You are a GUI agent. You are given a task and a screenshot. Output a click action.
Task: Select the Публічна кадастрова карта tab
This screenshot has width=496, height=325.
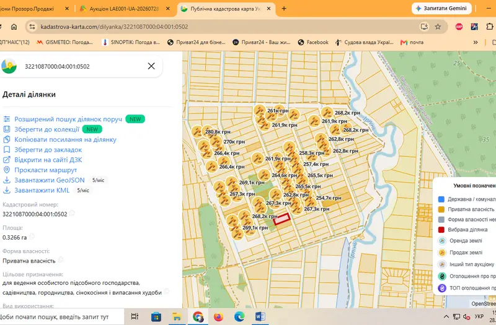[224, 9]
